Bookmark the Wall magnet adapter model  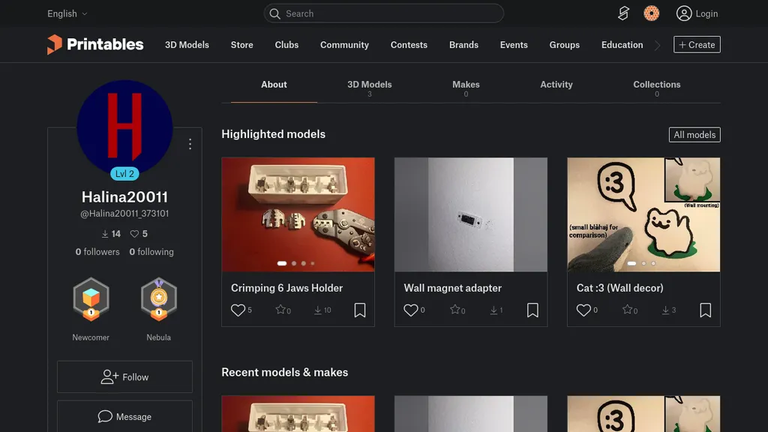[533, 310]
